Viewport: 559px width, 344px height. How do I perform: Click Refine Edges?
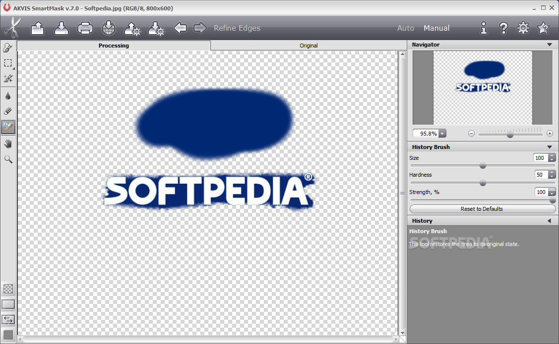237,28
